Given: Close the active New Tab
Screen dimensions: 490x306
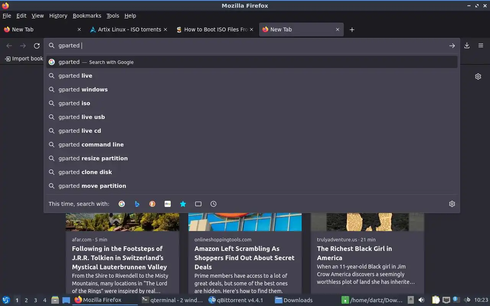Looking at the screenshot, I should 338,29.
